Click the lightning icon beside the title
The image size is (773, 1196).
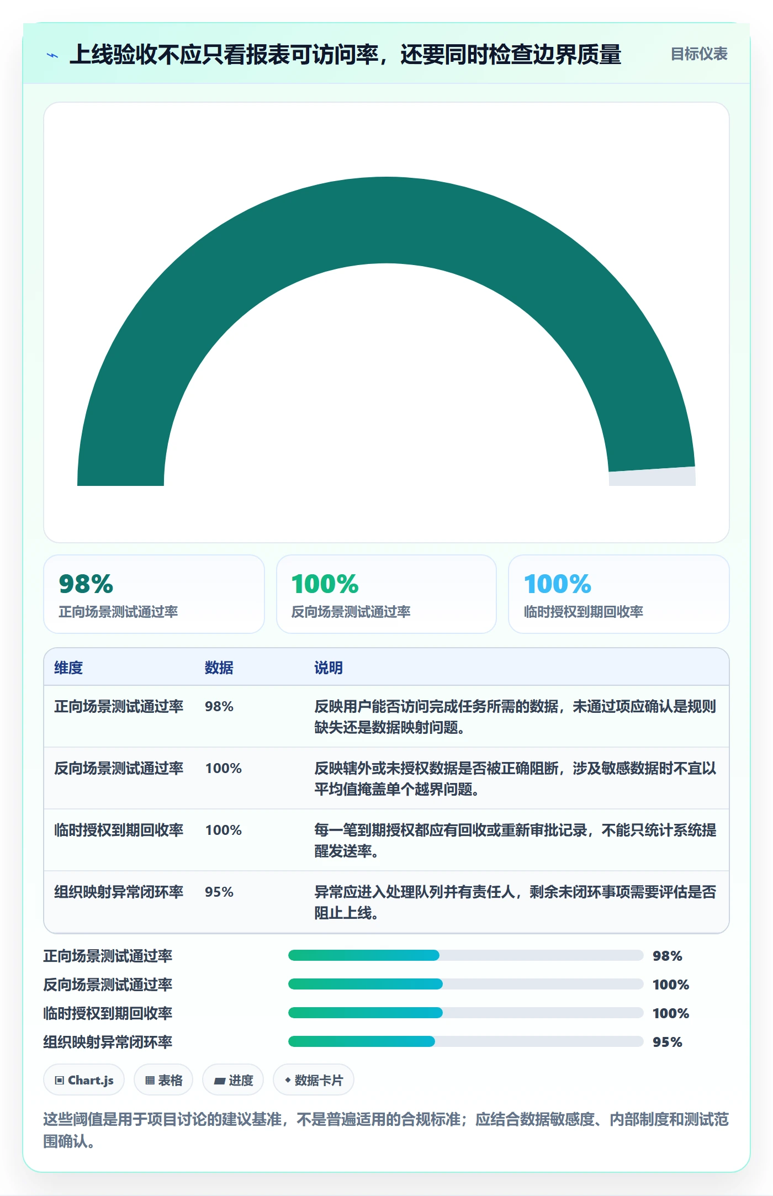pyautogui.click(x=52, y=55)
